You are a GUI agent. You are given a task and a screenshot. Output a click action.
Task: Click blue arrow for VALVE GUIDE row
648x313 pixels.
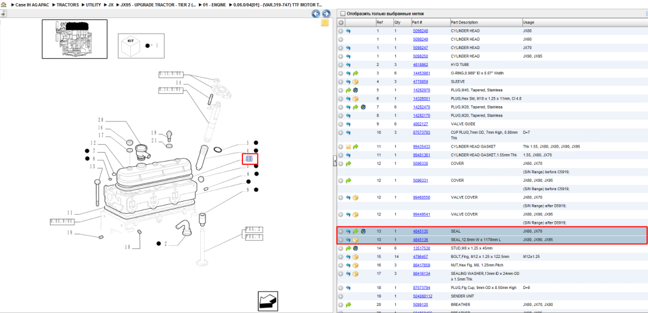[x=348, y=124]
